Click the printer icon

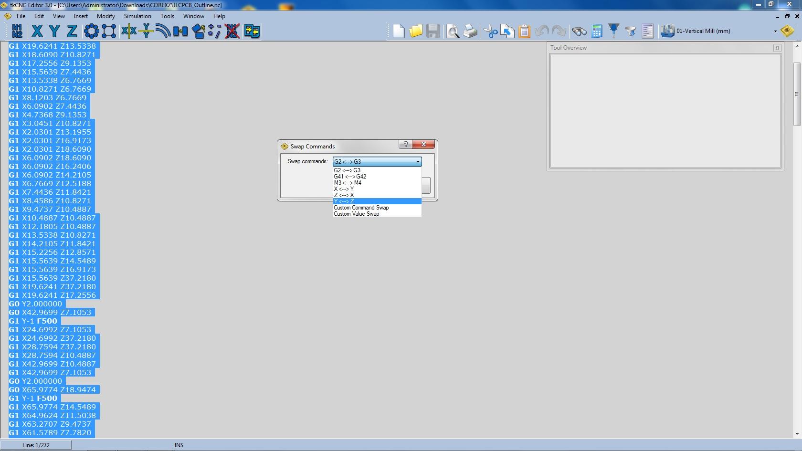pos(470,31)
